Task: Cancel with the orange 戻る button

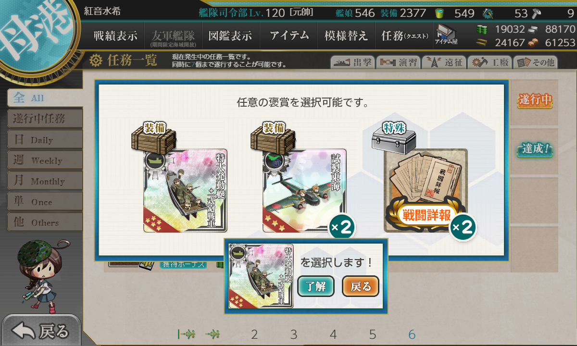Action: click(x=361, y=286)
